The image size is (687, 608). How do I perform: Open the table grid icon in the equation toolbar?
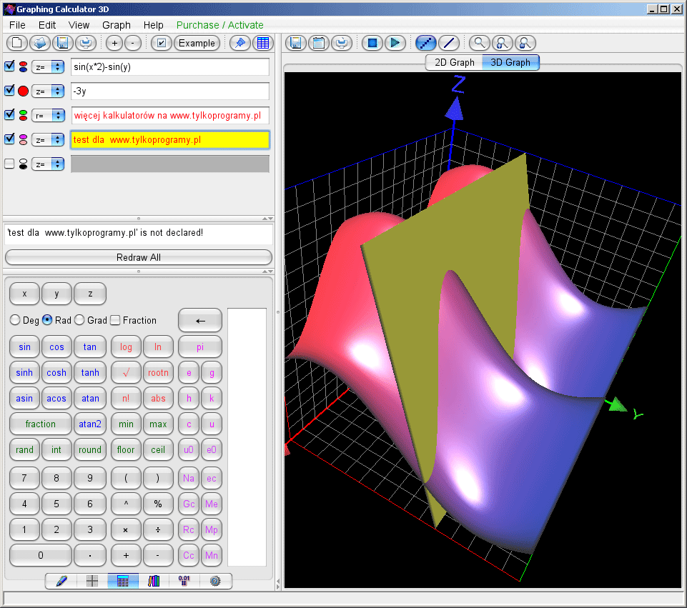(x=263, y=43)
